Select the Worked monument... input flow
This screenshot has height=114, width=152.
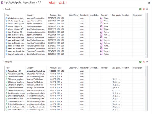[x=16, y=18]
